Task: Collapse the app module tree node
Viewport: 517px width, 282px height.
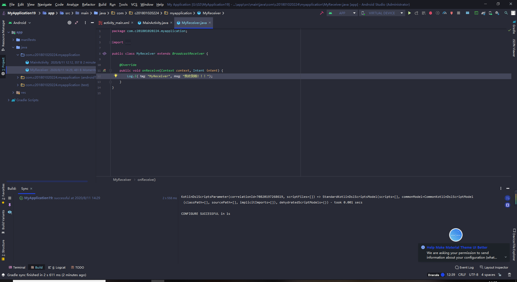Action: click(x=9, y=32)
